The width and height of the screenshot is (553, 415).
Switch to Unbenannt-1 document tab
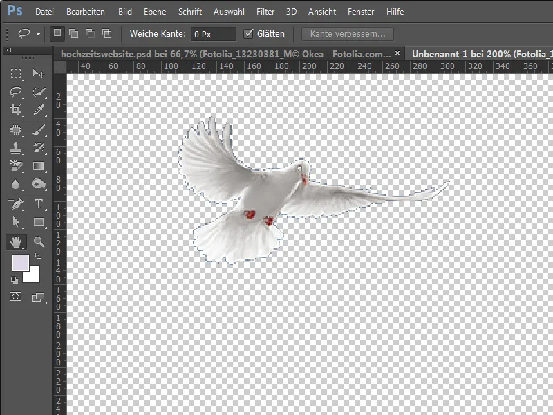(479, 54)
